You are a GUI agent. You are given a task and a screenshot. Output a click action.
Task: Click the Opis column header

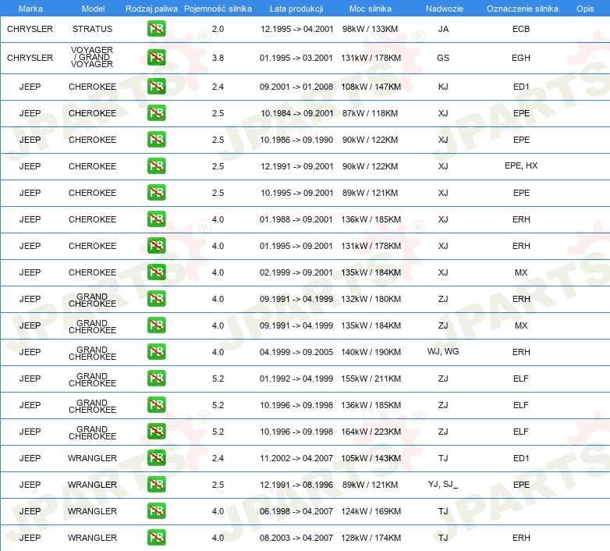click(x=585, y=9)
